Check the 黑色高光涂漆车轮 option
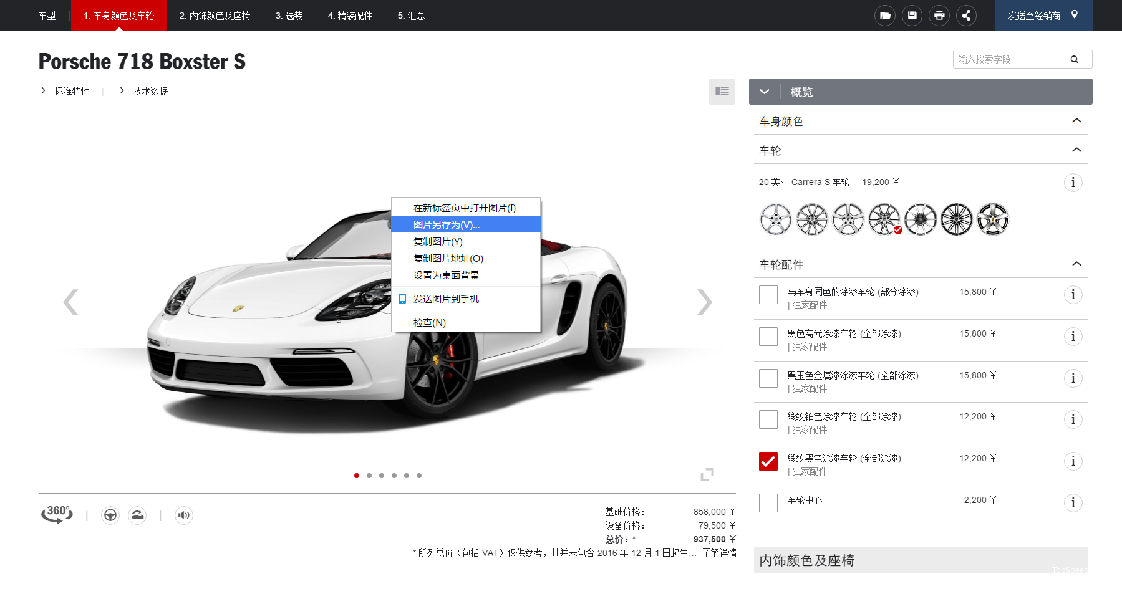This screenshot has height=589, width=1122. [x=768, y=337]
